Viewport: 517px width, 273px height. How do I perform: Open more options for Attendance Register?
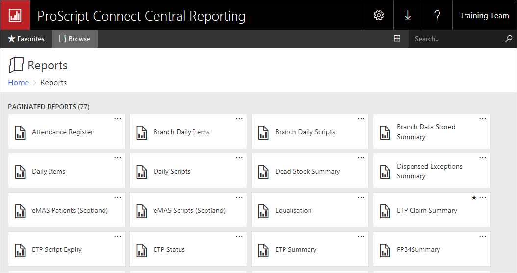[118, 119]
